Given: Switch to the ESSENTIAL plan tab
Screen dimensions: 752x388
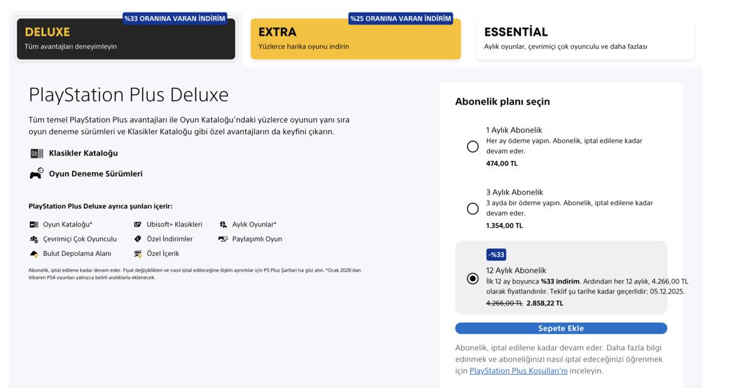Looking at the screenshot, I should click(585, 39).
